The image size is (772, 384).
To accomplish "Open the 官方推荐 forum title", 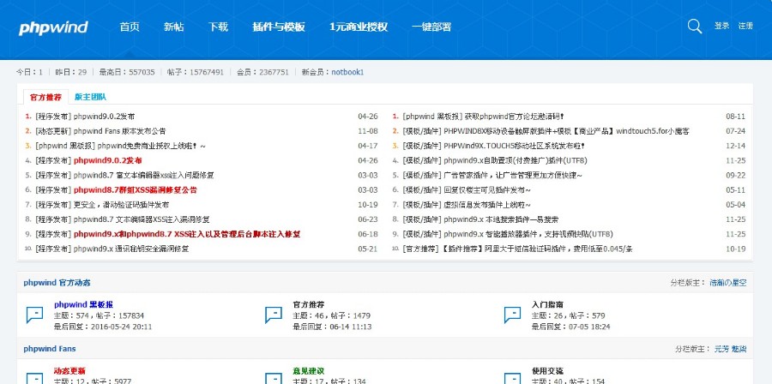I will click(x=309, y=304).
